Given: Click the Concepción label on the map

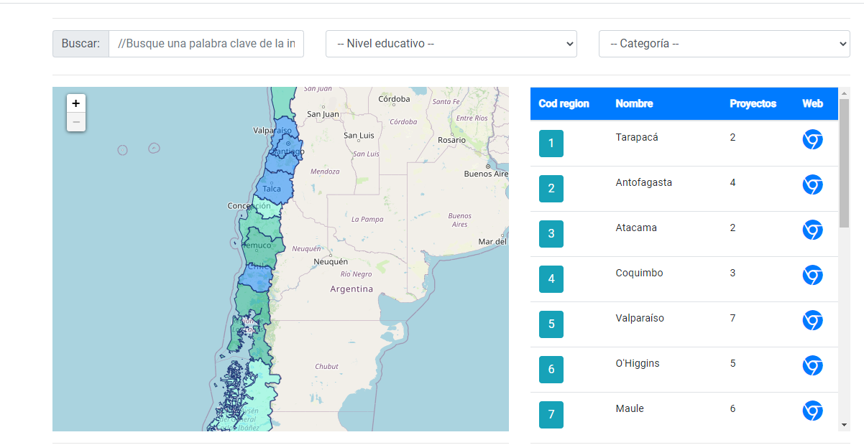Looking at the screenshot, I should 249,206.
